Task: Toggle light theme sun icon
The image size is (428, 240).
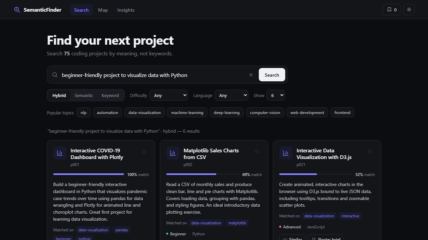Action: click(x=409, y=10)
